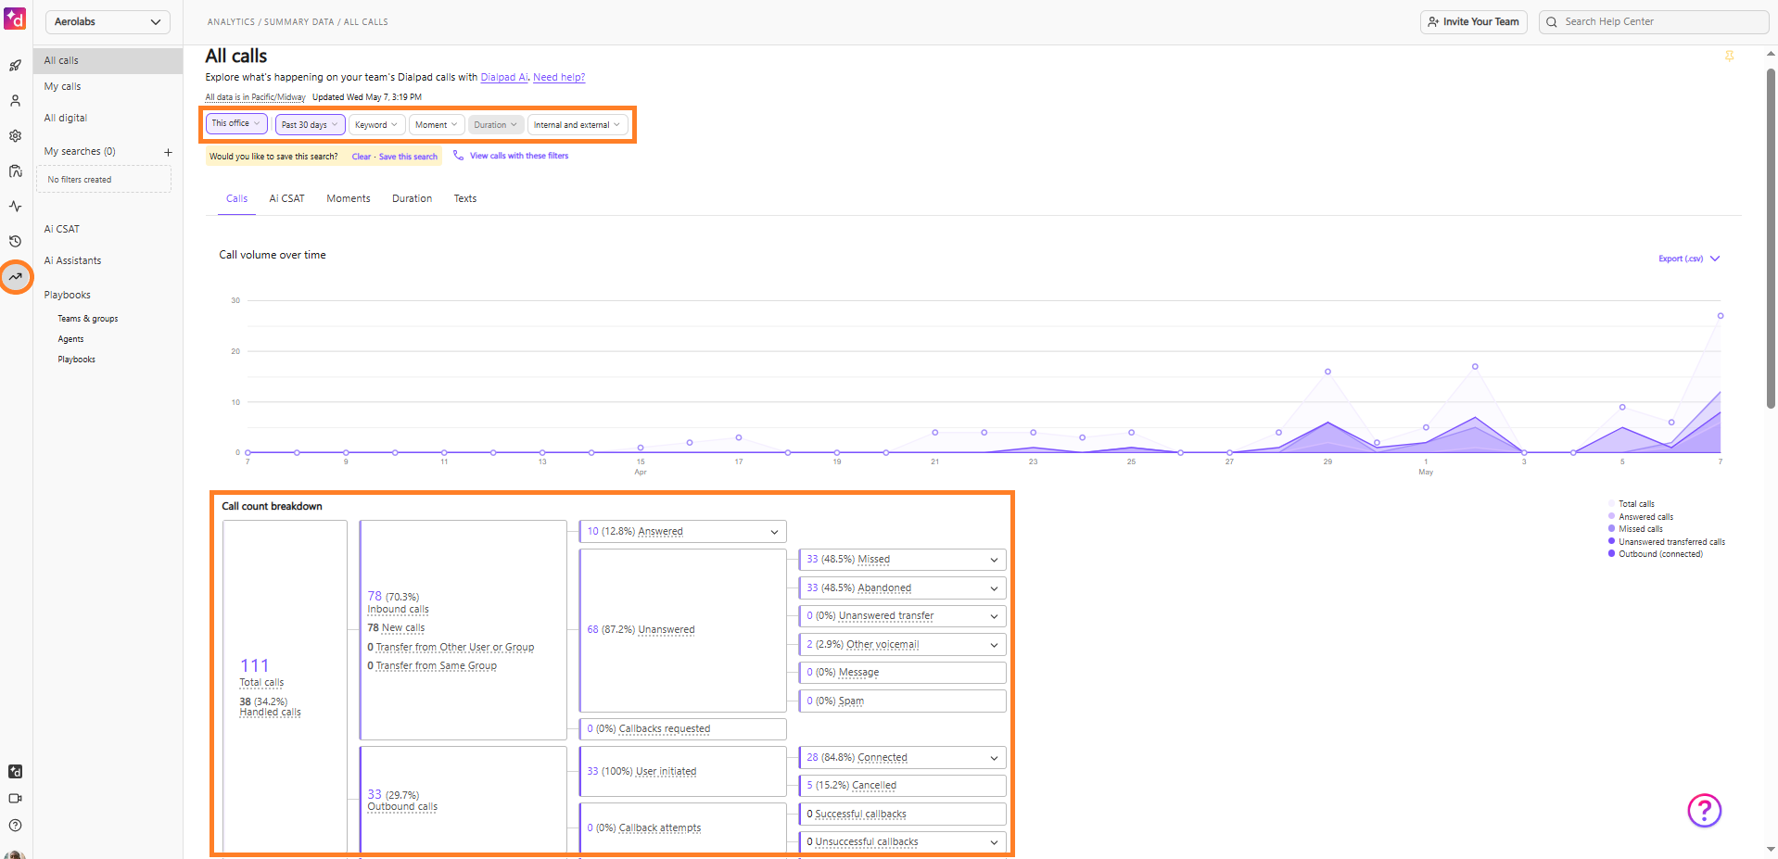Image resolution: width=1778 pixels, height=859 pixels.
Task: Switch to the Moments tab
Action: [x=349, y=198]
